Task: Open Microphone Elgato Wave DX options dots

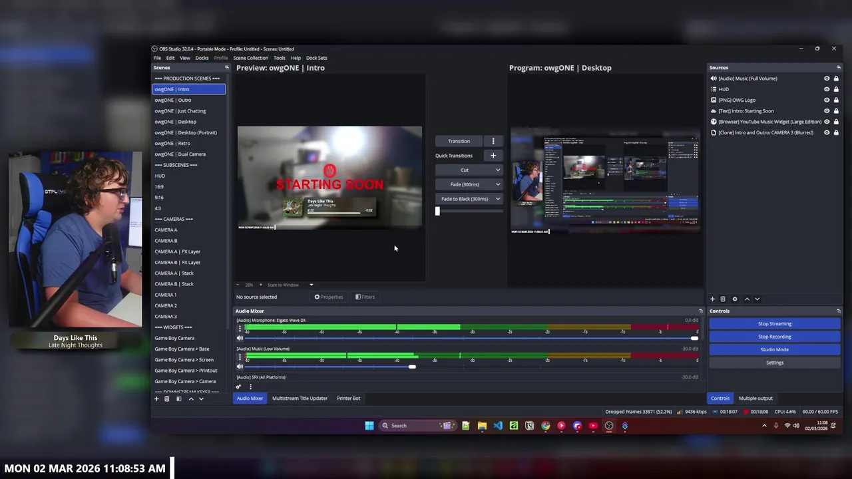Action: tap(240, 329)
